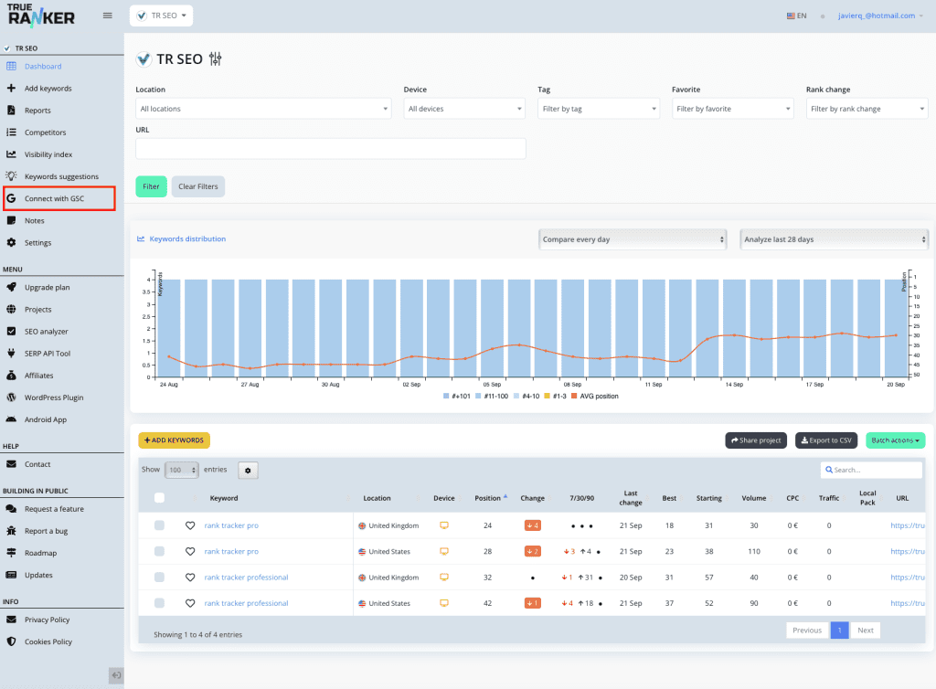Toggle the select-all checkbox in table header
Viewport: 936px width, 689px height.
coord(159,497)
